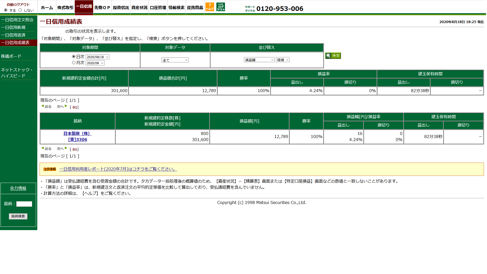Open the 株式取引 navigation tab

pos(65,8)
